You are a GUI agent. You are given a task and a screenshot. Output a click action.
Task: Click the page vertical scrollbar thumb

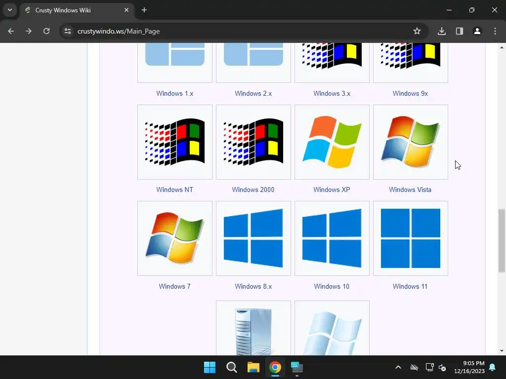pos(502,241)
